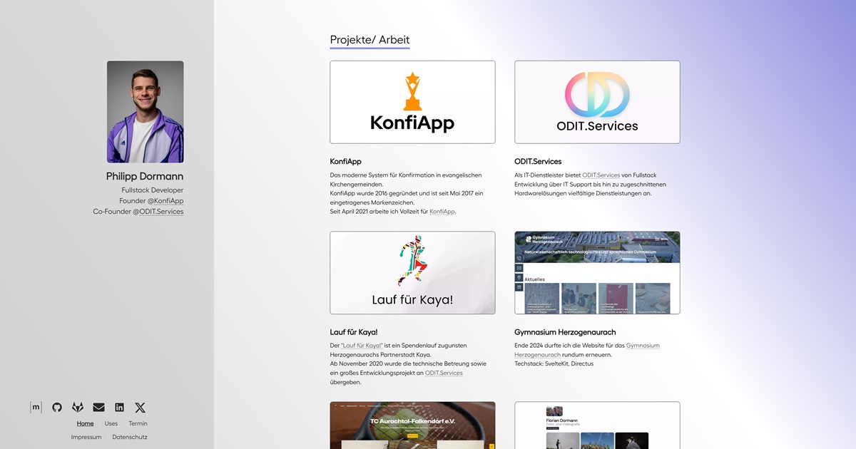The width and height of the screenshot is (856, 449).
Task: Open the Datenschutz page
Action: (x=130, y=437)
